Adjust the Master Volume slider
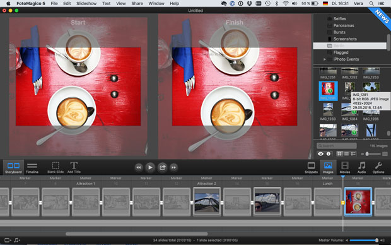Image resolution: width=391 pixels, height=245 pixels. coord(364,240)
